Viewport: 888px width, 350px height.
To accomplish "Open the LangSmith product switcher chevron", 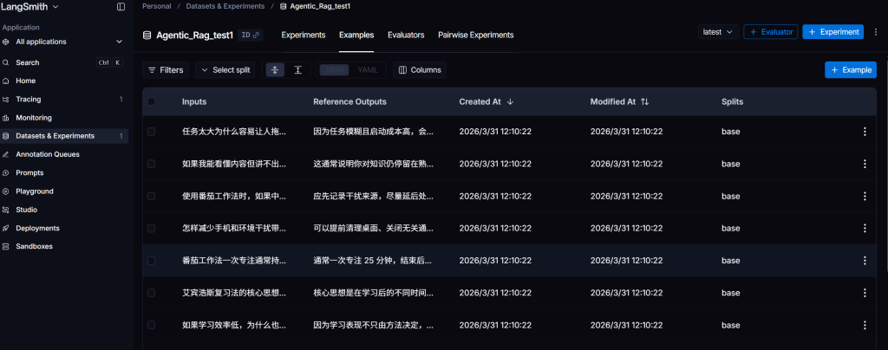I will pos(55,7).
